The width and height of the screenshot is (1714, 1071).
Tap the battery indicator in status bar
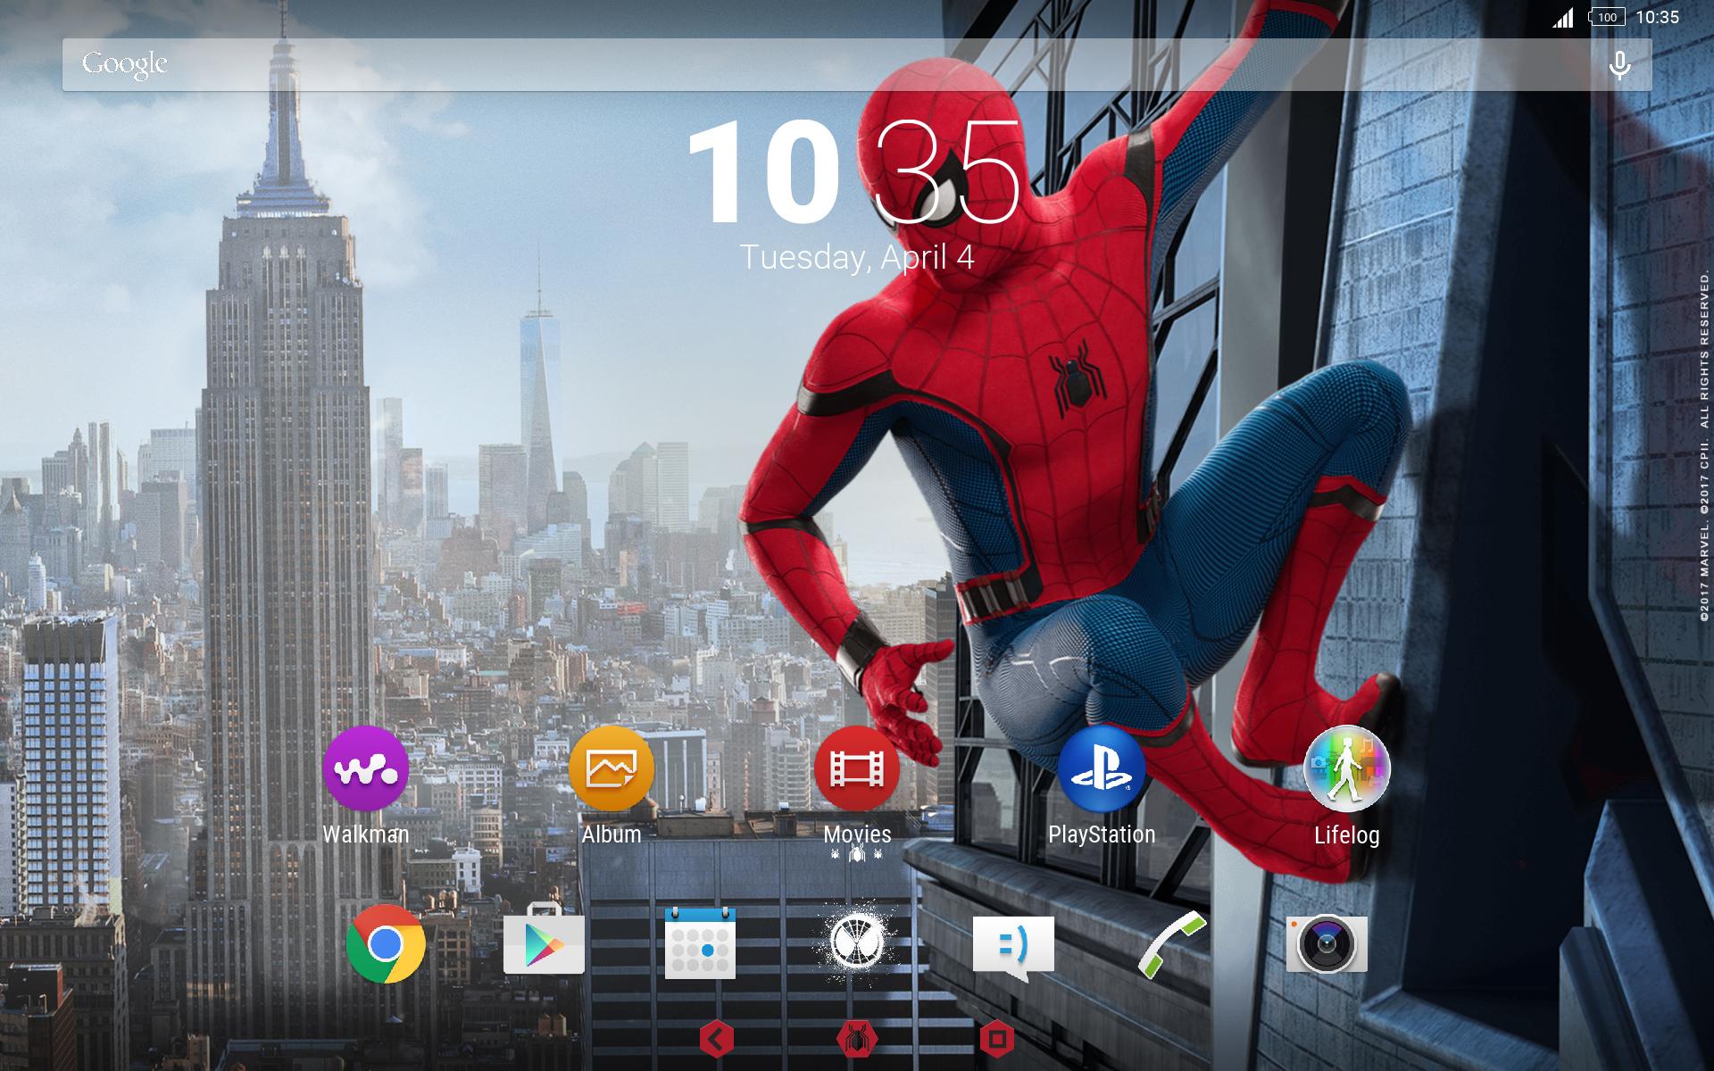click(1606, 17)
